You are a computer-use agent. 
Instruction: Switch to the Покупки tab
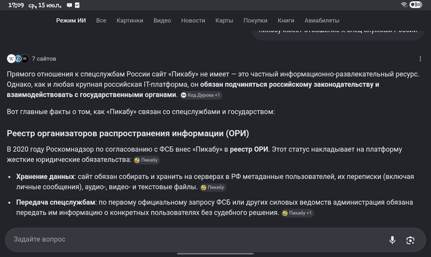[256, 20]
